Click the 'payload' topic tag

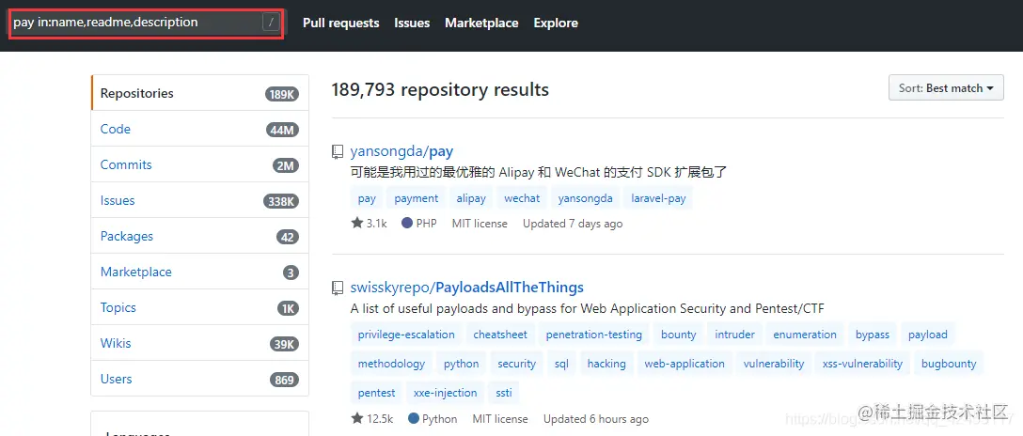point(928,335)
